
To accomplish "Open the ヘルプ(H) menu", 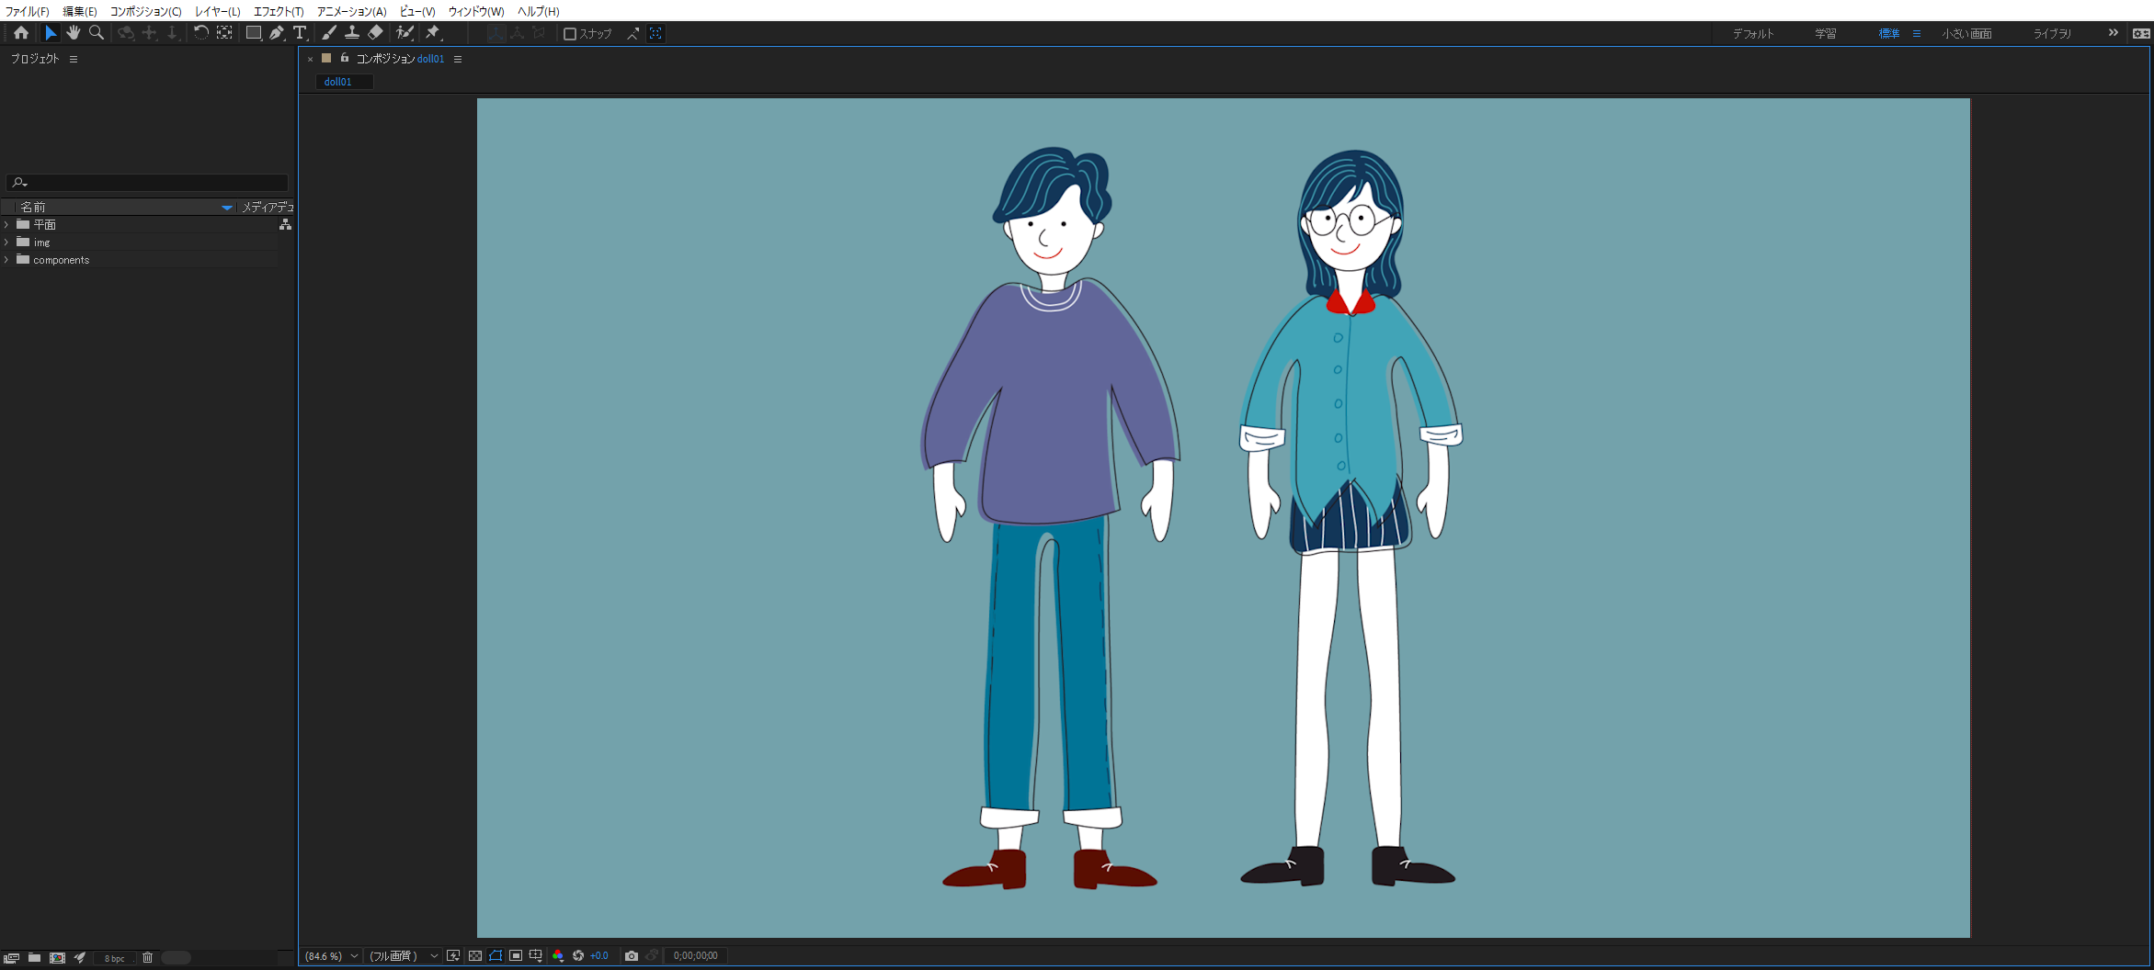I will (x=538, y=11).
